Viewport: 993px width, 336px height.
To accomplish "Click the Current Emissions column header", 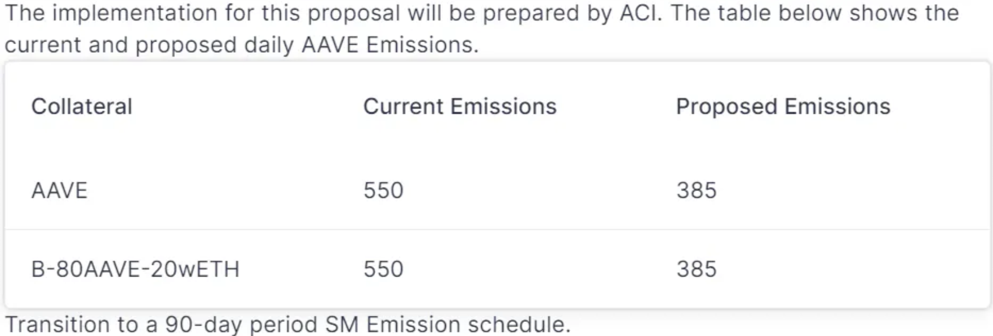I will [459, 106].
